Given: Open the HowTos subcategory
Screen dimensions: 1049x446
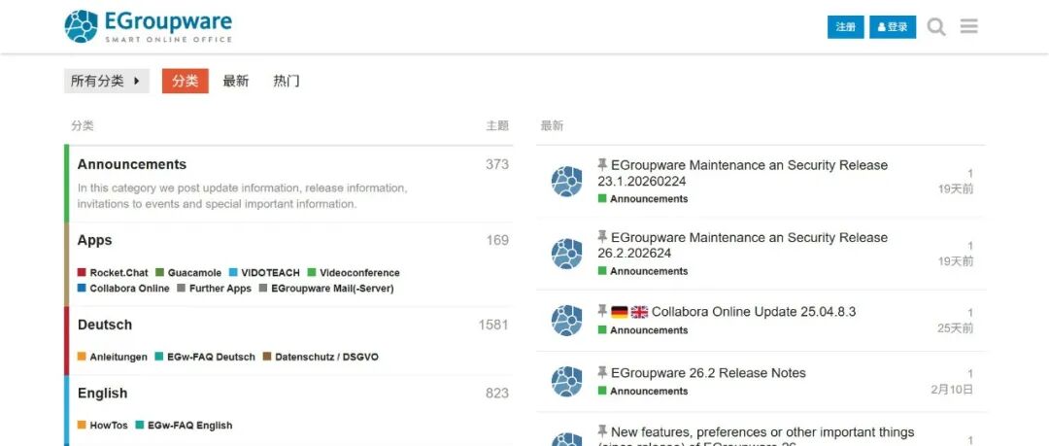Looking at the screenshot, I should click(102, 426).
